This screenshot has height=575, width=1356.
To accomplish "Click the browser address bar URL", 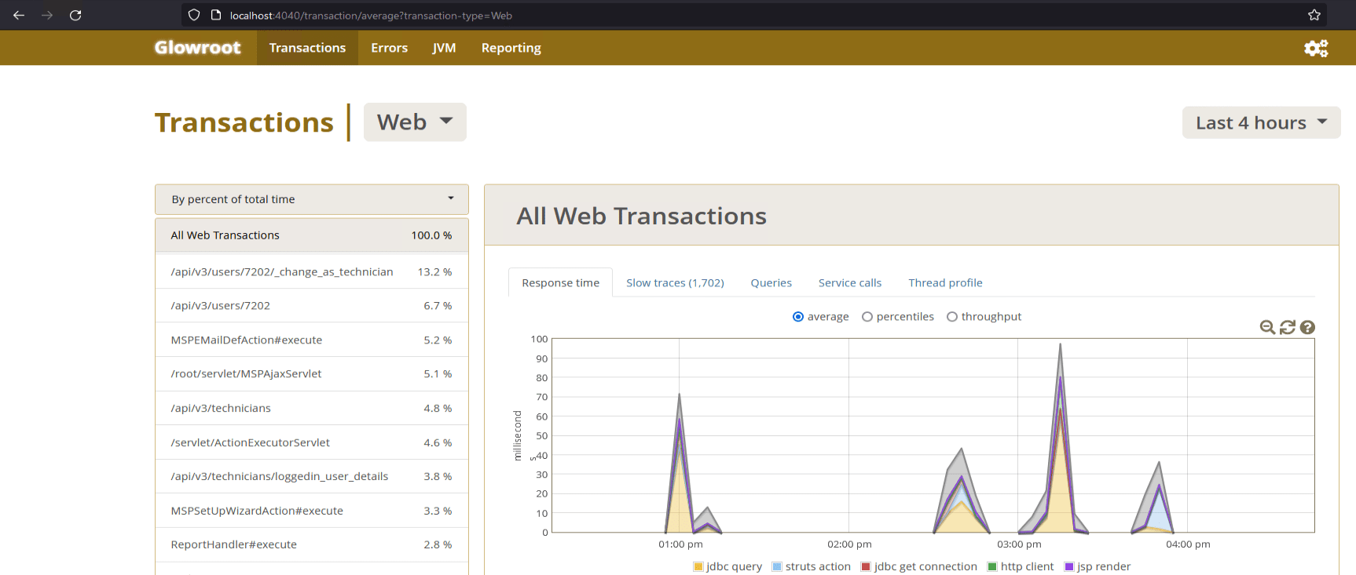I will 371,16.
